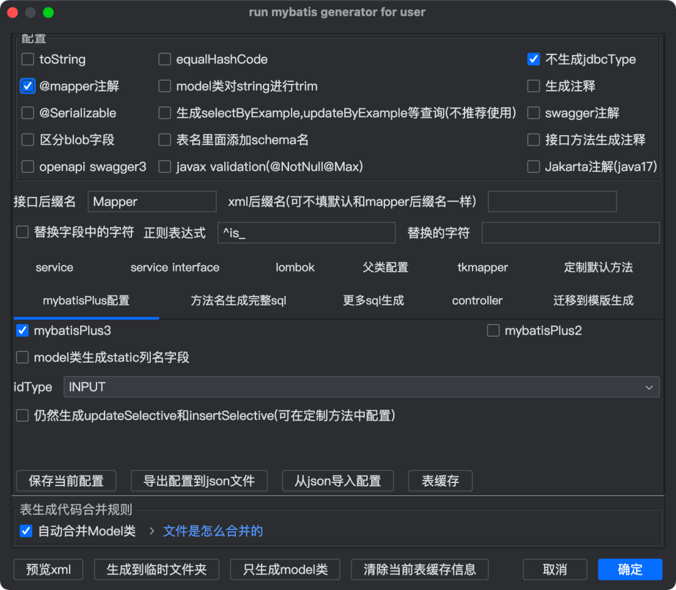
Task: Select the mybatisPlus配置 tab
Action: (x=86, y=300)
